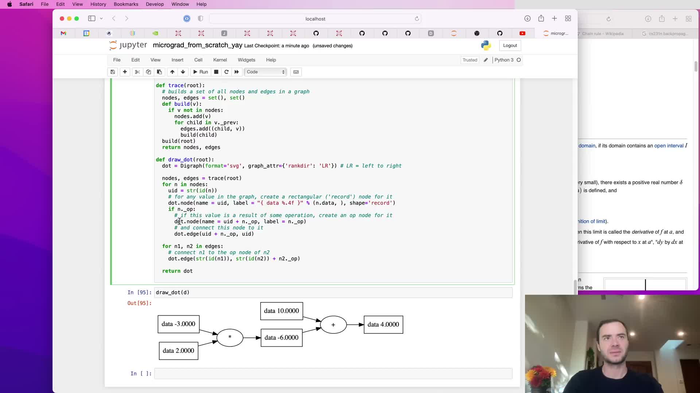The width and height of the screenshot is (700, 393).
Task: Open the command palette keyboard icon
Action: click(x=296, y=72)
